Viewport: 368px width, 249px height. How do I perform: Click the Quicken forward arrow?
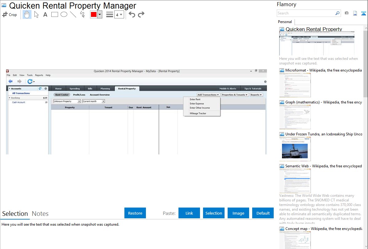pyautogui.click(x=19, y=81)
